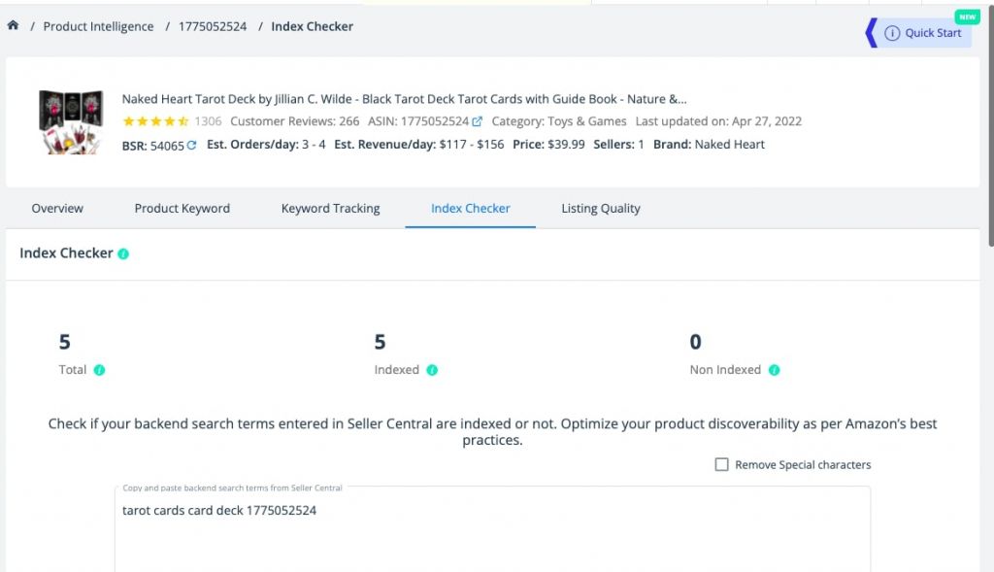This screenshot has height=572, width=994.
Task: Click info icon next to Total
Action: click(100, 370)
